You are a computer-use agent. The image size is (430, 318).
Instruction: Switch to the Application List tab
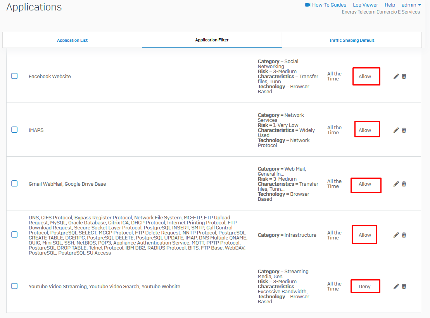click(73, 40)
